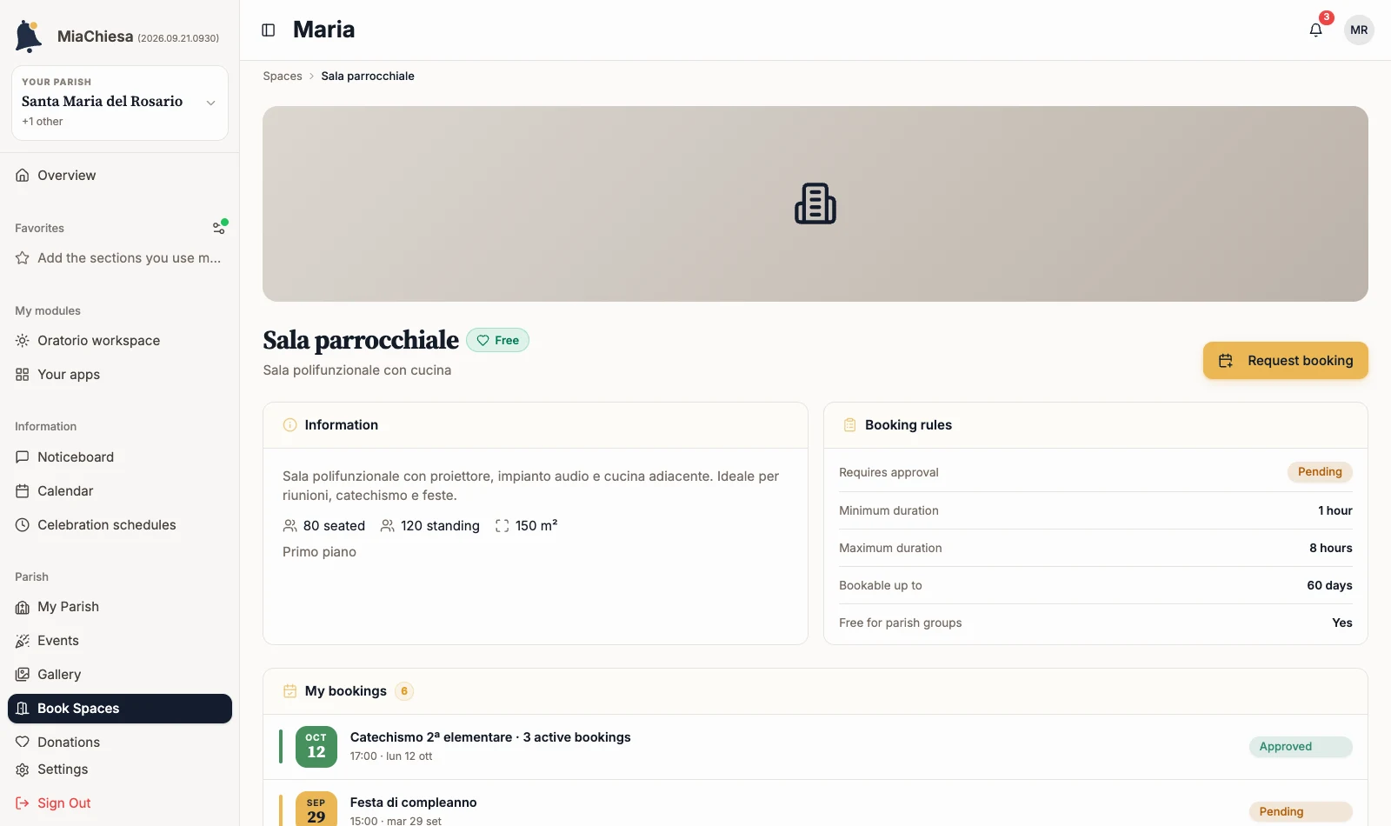Click the Requires approval rule label

(889, 472)
